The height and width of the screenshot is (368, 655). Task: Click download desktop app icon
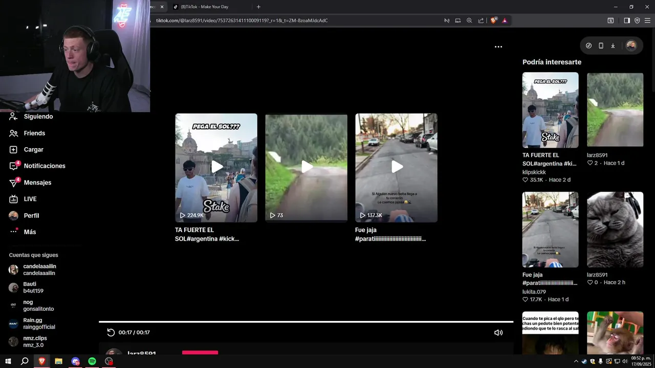pyautogui.click(x=613, y=45)
